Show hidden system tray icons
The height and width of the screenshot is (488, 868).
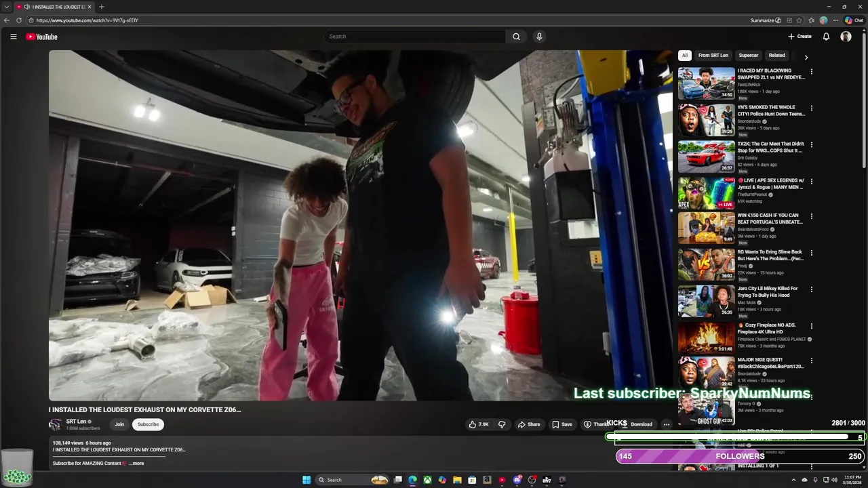[x=793, y=480]
